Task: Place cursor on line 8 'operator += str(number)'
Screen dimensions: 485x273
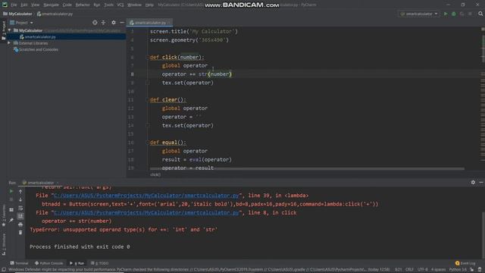Action: point(196,74)
